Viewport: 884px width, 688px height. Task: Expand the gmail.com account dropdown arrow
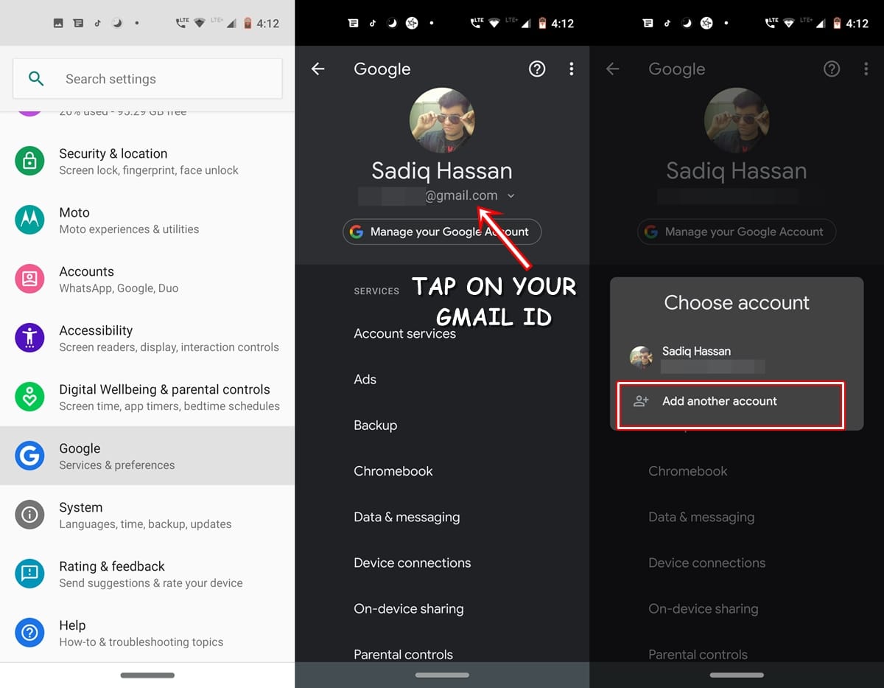(511, 196)
